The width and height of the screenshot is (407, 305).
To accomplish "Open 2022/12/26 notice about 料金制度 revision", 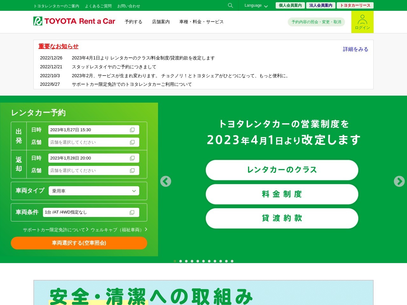I will pyautogui.click(x=143, y=58).
